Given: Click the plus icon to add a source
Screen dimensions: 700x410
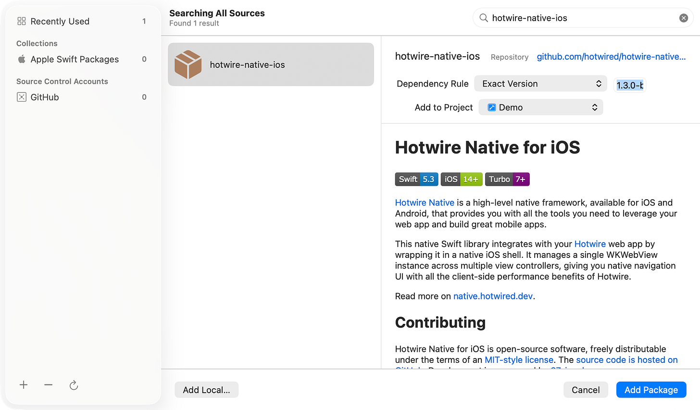Looking at the screenshot, I should click(24, 385).
